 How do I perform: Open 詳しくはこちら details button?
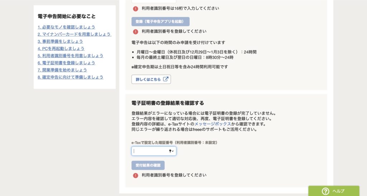coord(151,79)
